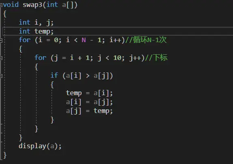Click the 'temp = a[i];' statement
233x164 pixels.
point(89,93)
